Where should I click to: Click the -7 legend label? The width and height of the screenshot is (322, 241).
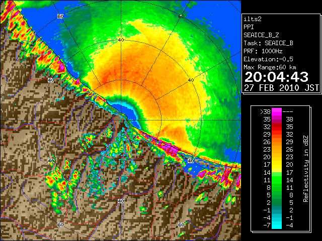coord(267,225)
